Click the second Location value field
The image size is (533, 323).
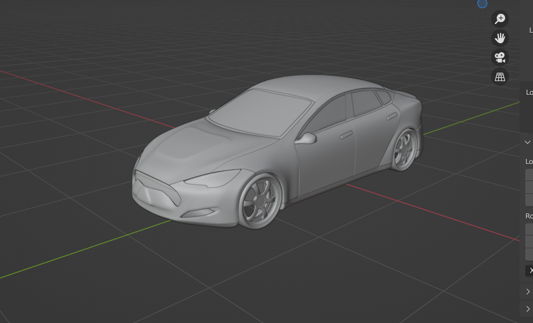[529, 187]
